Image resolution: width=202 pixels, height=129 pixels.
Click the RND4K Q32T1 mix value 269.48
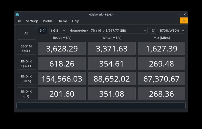pos(161,64)
